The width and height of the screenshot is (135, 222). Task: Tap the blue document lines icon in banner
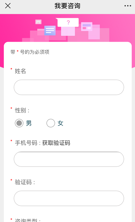50,30
